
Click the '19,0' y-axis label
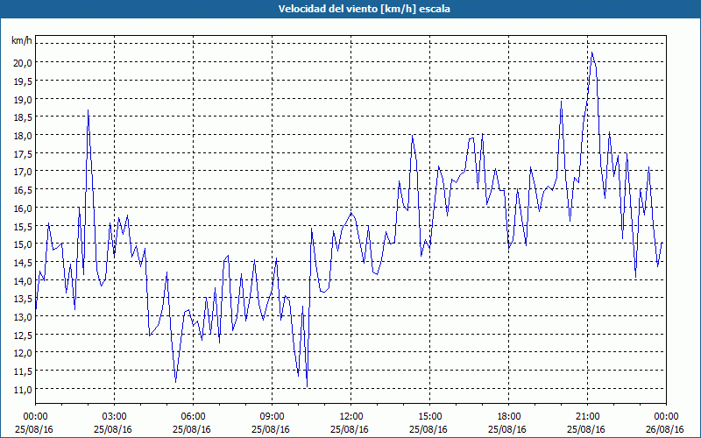click(23, 100)
